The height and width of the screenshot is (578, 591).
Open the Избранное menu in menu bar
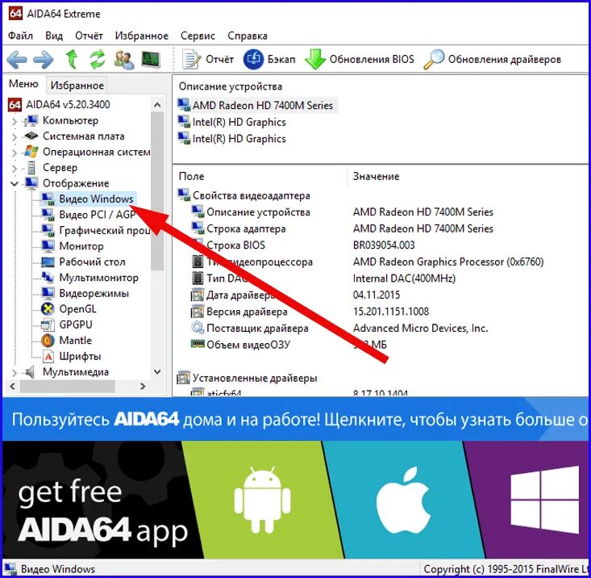pos(142,36)
